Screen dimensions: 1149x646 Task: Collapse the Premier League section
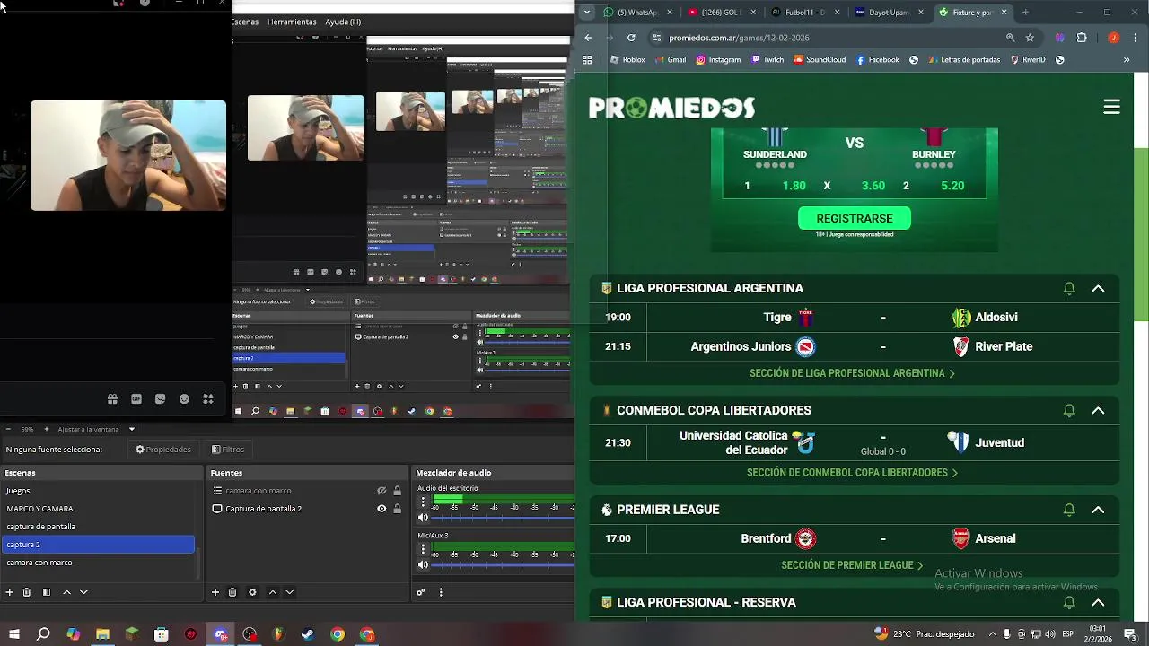coord(1098,510)
